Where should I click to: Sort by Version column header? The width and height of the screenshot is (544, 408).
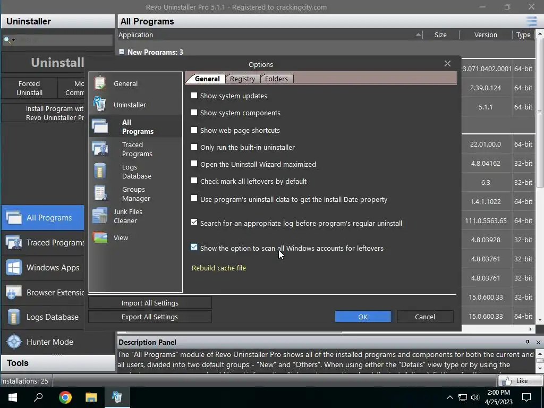point(486,35)
